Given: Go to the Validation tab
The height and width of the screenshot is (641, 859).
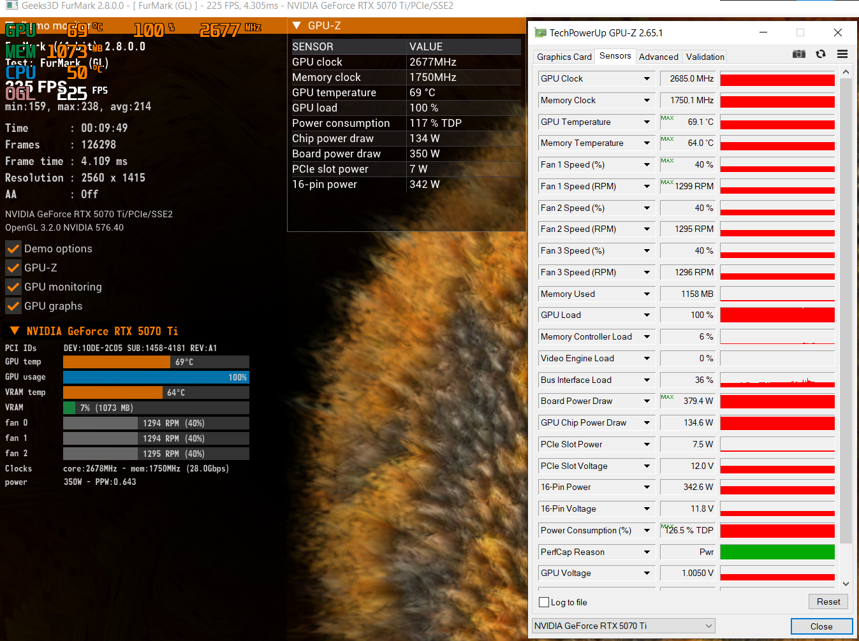Looking at the screenshot, I should 705,57.
